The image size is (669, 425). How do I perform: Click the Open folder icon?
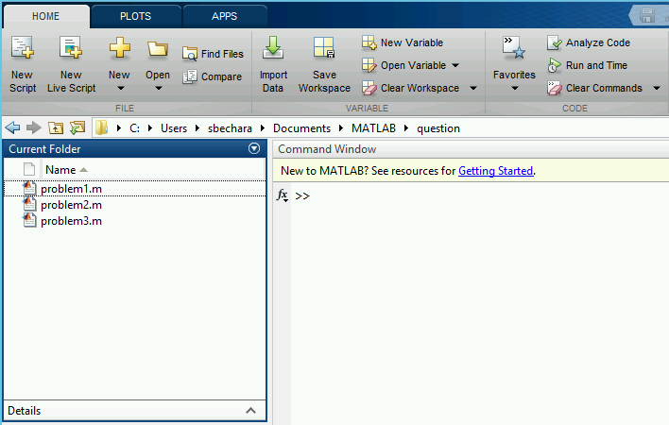click(158, 49)
